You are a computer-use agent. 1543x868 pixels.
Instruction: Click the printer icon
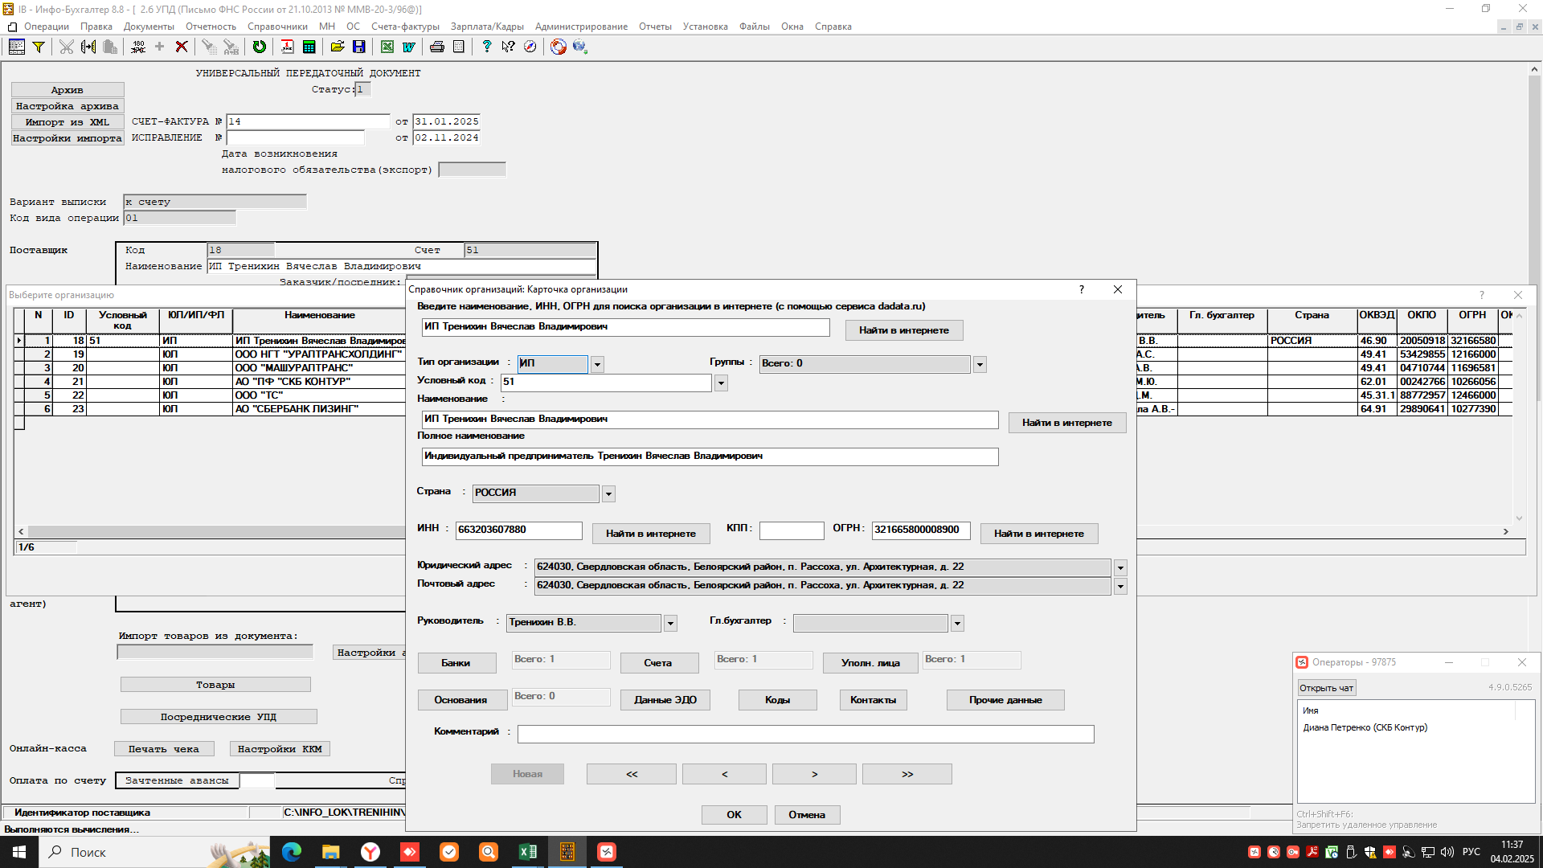437,47
